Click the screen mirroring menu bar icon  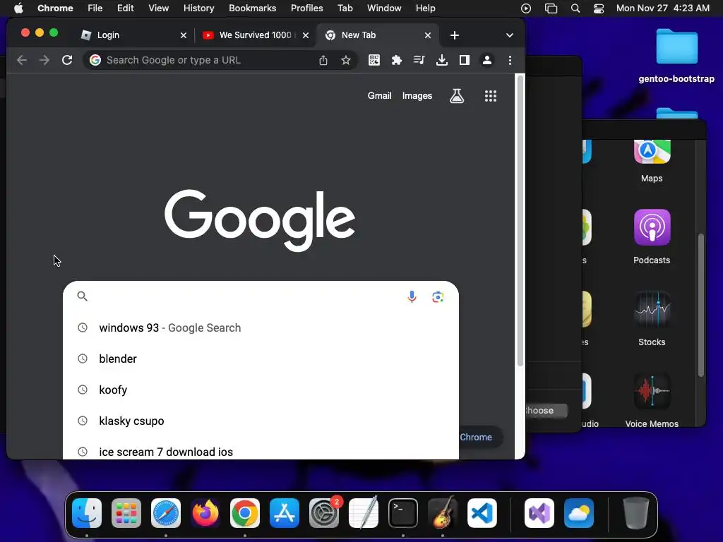551,8
